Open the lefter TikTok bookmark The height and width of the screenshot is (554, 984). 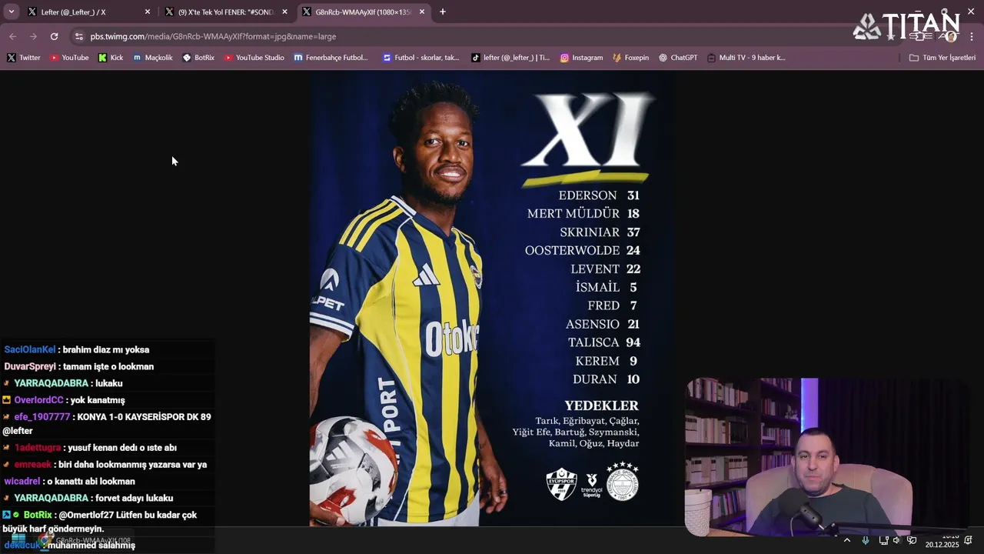pyautogui.click(x=510, y=58)
